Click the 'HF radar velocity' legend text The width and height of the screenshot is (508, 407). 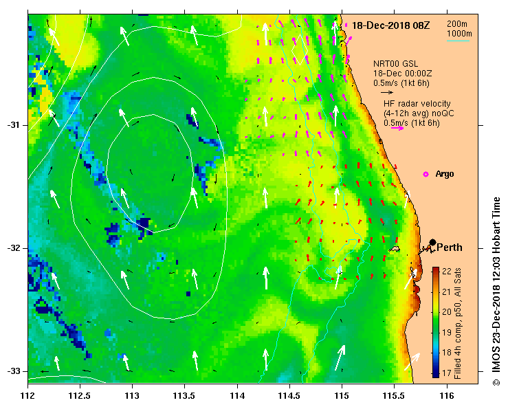click(x=417, y=104)
